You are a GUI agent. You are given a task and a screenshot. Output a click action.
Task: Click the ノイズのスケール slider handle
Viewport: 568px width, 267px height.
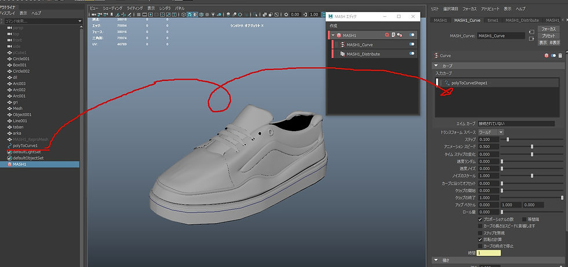pyautogui.click(x=532, y=176)
